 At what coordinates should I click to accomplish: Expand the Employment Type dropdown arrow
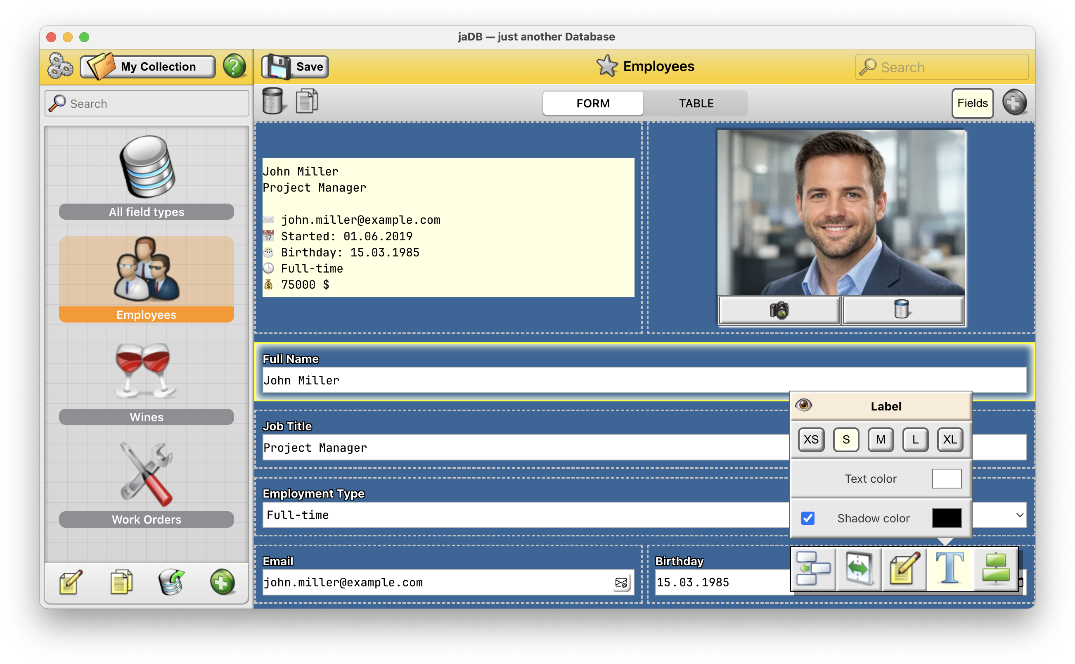pyautogui.click(x=1019, y=515)
